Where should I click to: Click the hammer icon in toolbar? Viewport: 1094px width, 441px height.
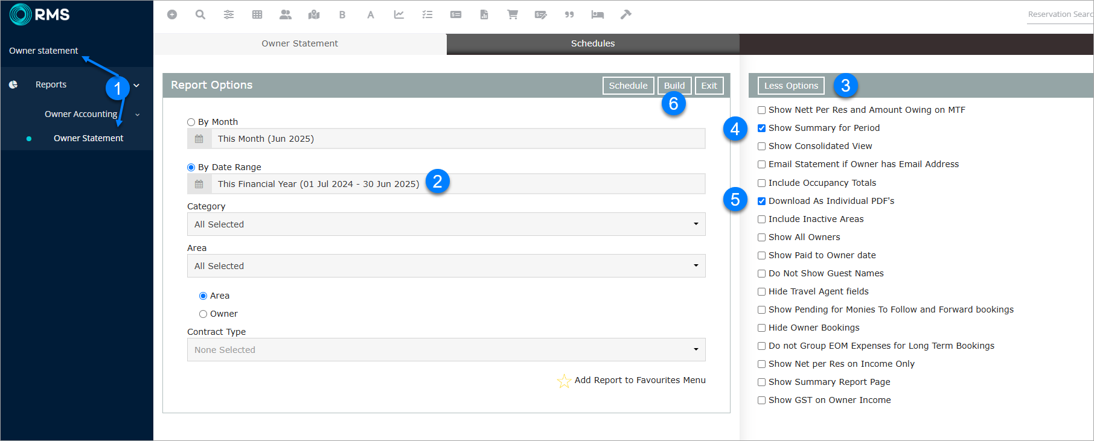[626, 14]
